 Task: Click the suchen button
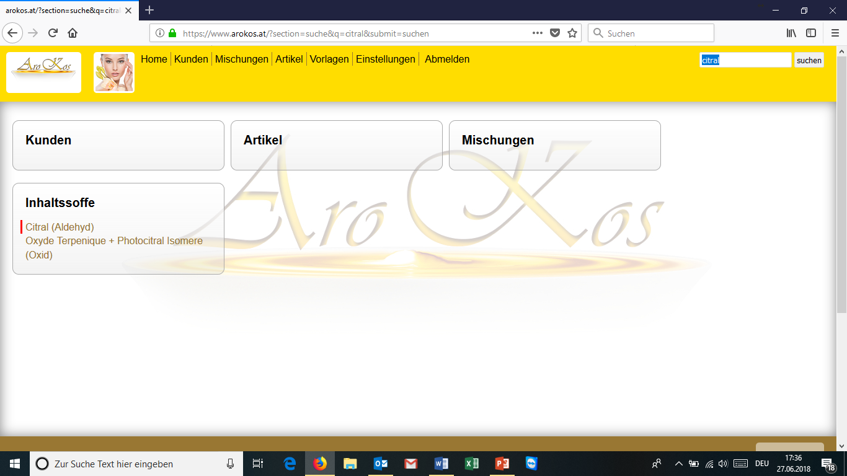(x=809, y=60)
